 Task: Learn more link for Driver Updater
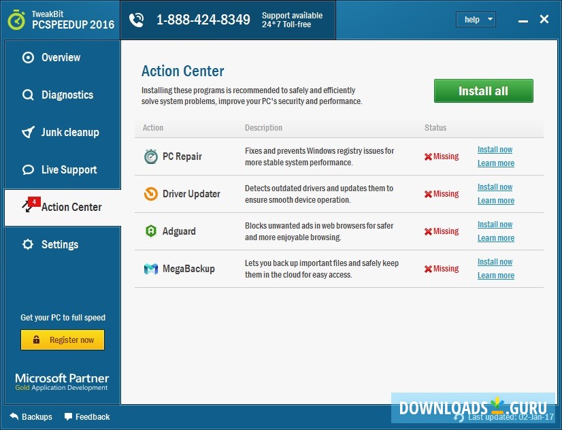pyautogui.click(x=496, y=200)
